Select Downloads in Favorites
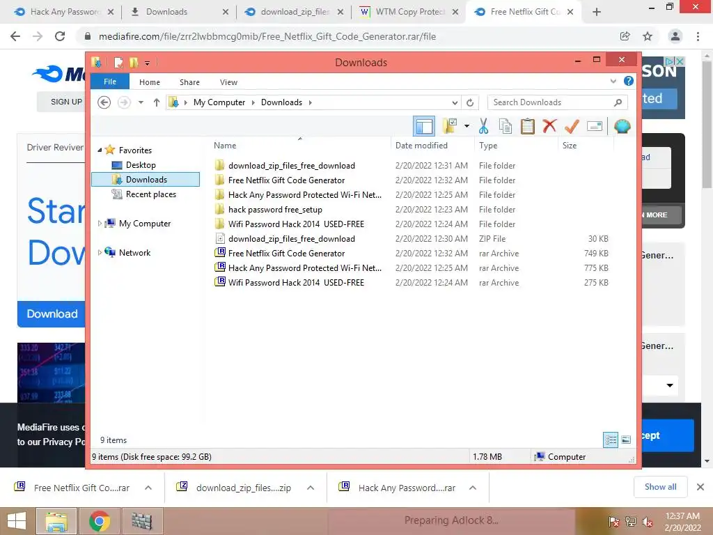 [146, 179]
